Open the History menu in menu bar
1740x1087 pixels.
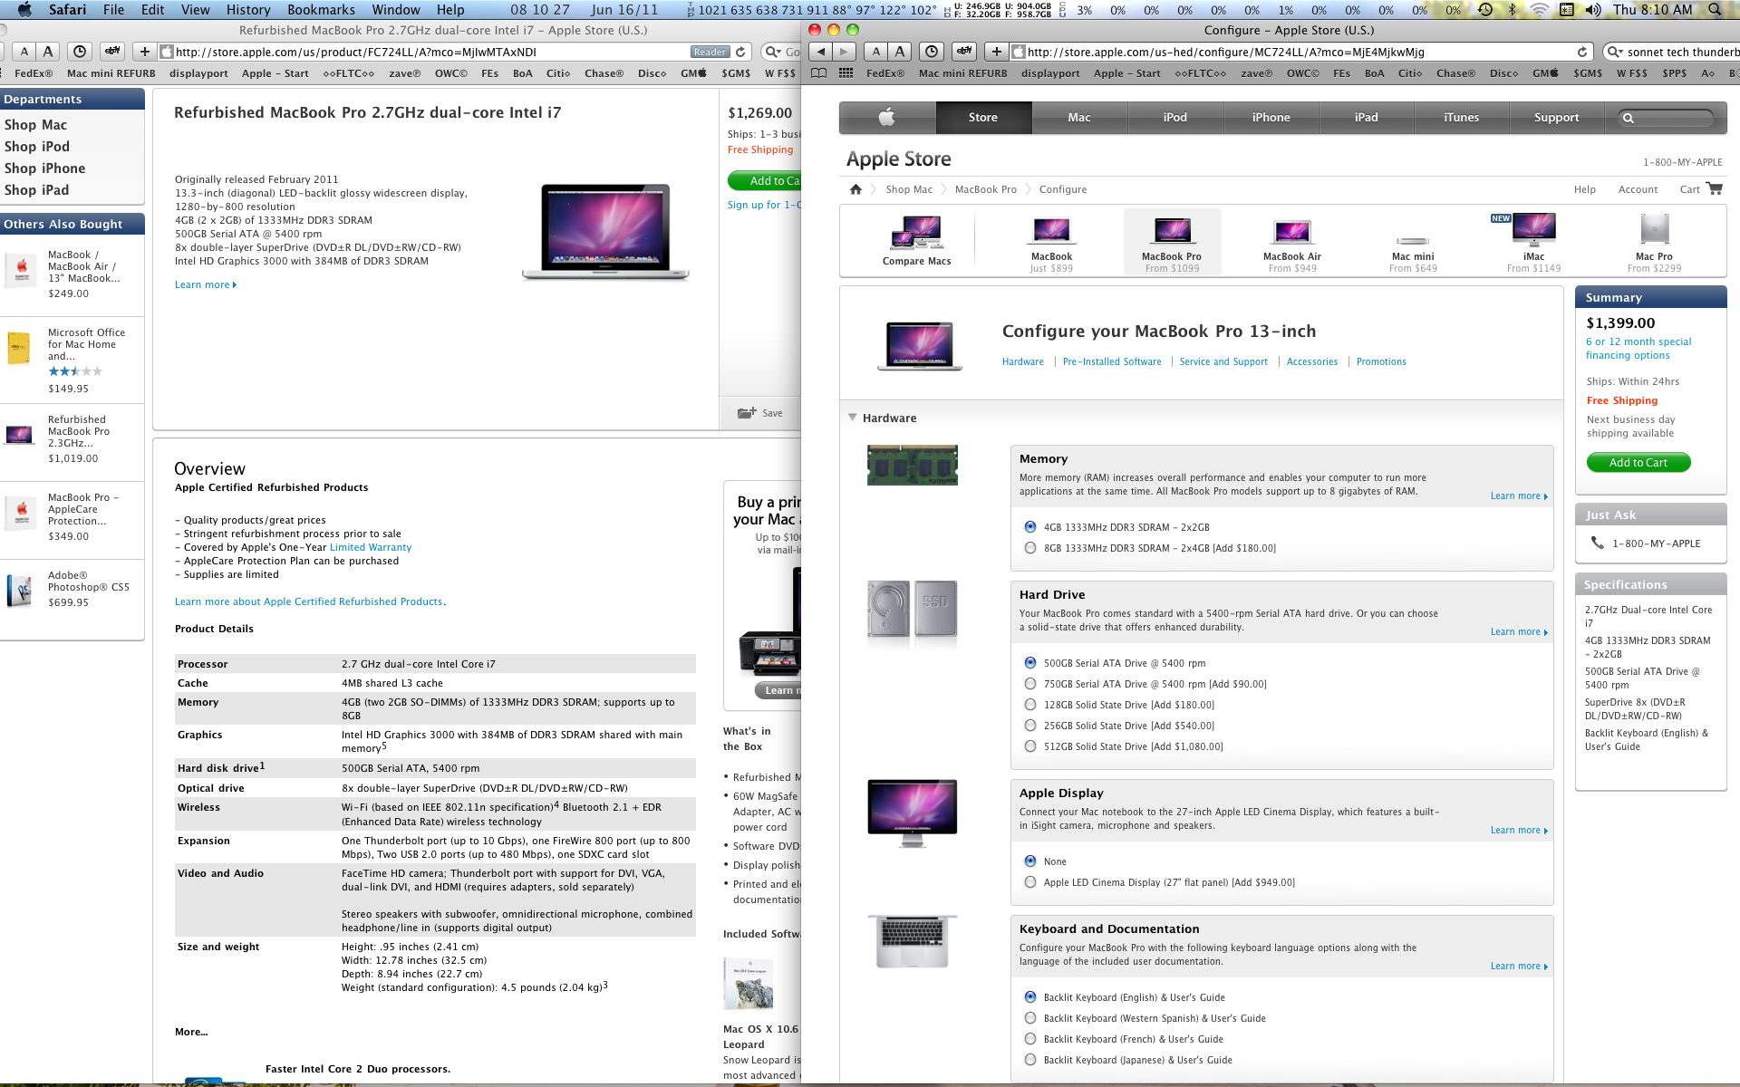click(x=248, y=9)
